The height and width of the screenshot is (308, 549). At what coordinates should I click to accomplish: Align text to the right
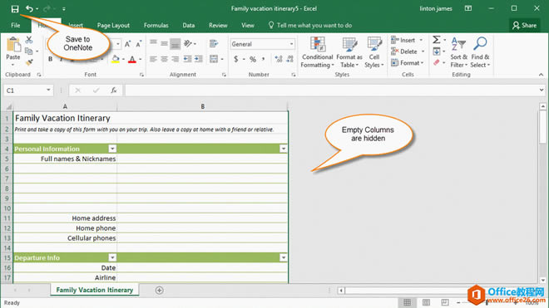[x=175, y=59]
